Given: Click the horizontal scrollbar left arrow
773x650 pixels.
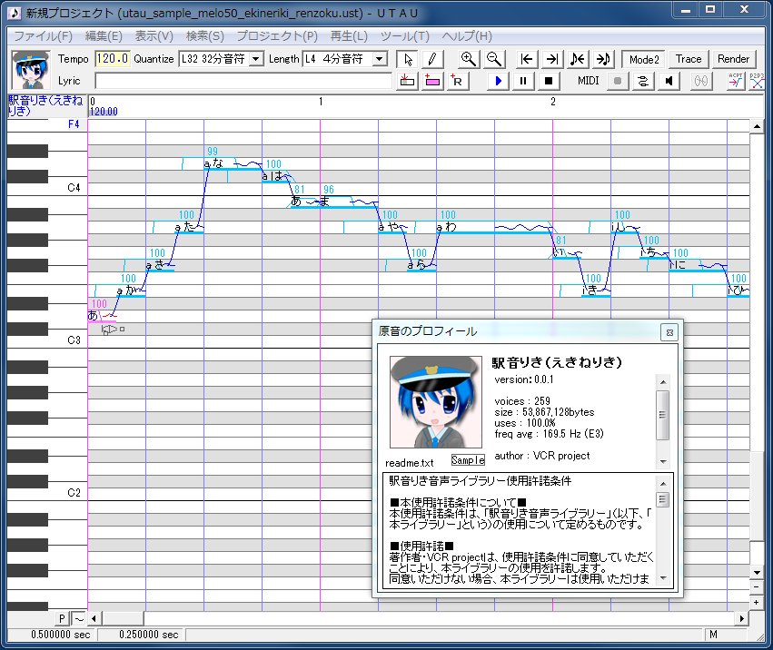Looking at the screenshot, I should [94, 618].
